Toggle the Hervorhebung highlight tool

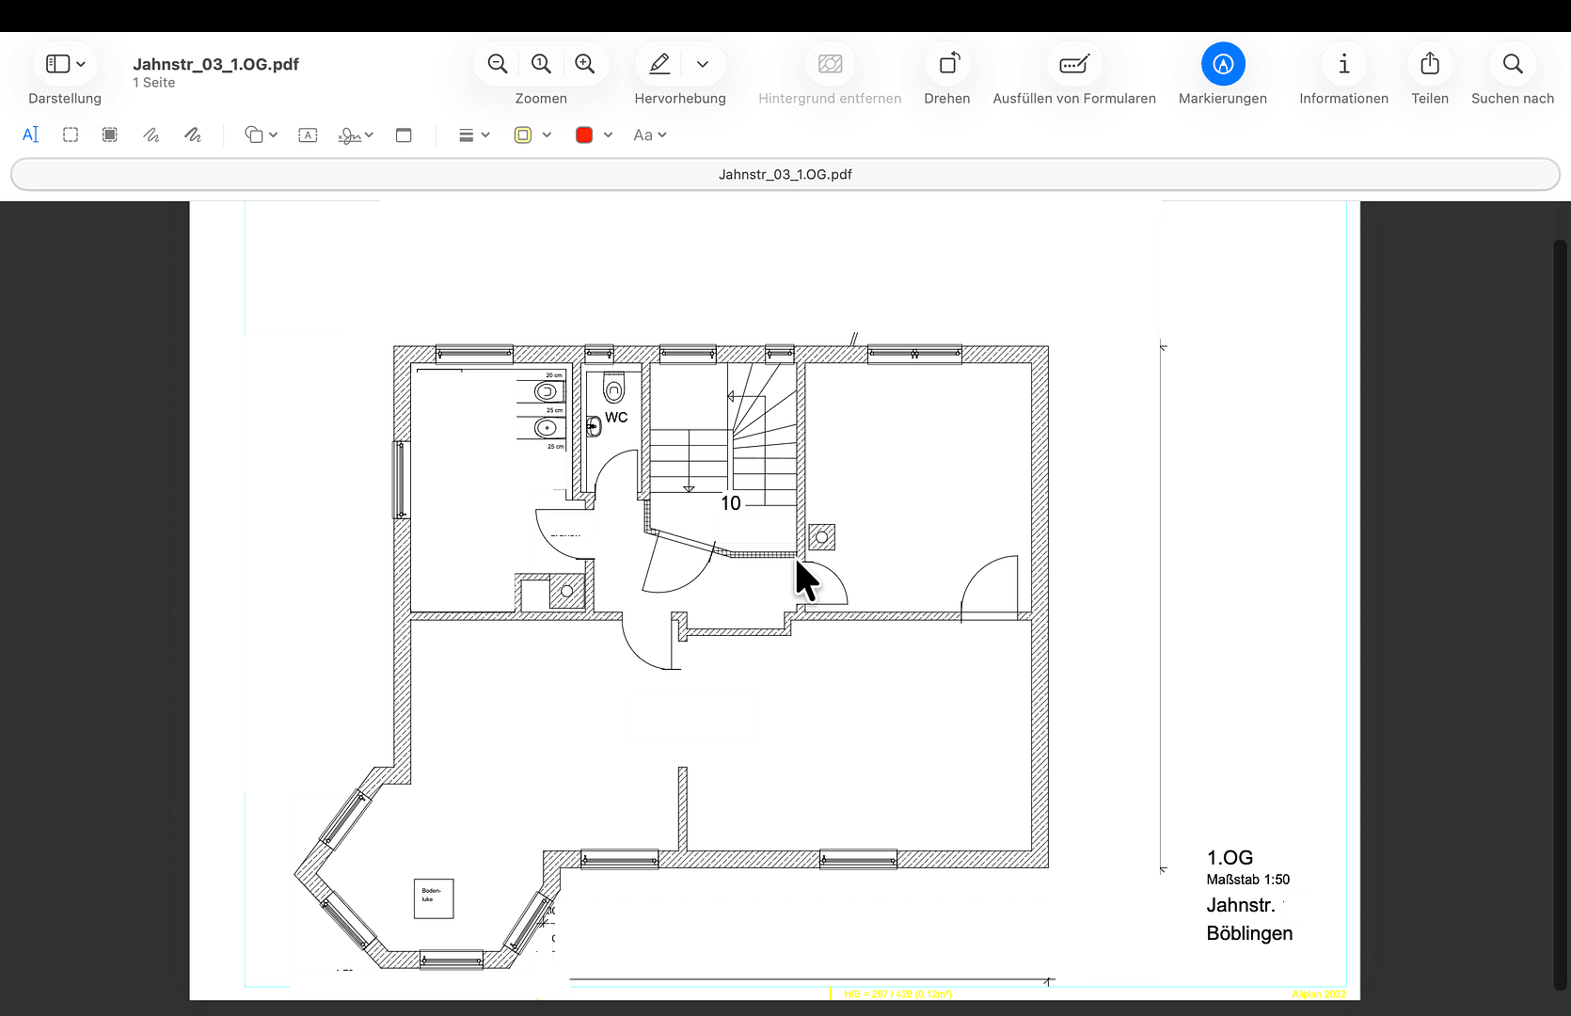pos(659,64)
